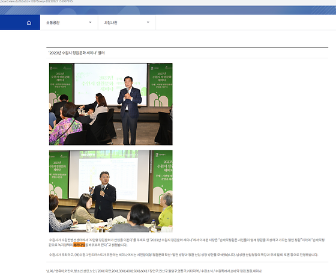Select the article title '2023년 수원시 정원문화 세미나' 열려

[77, 53]
